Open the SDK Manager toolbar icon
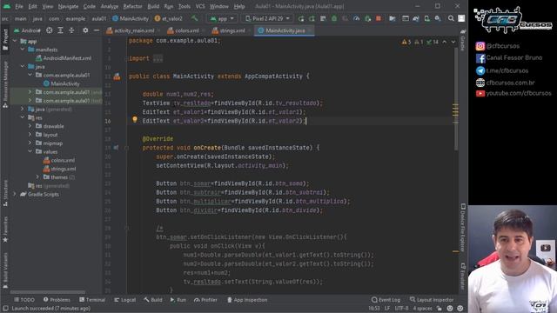 coord(438,18)
